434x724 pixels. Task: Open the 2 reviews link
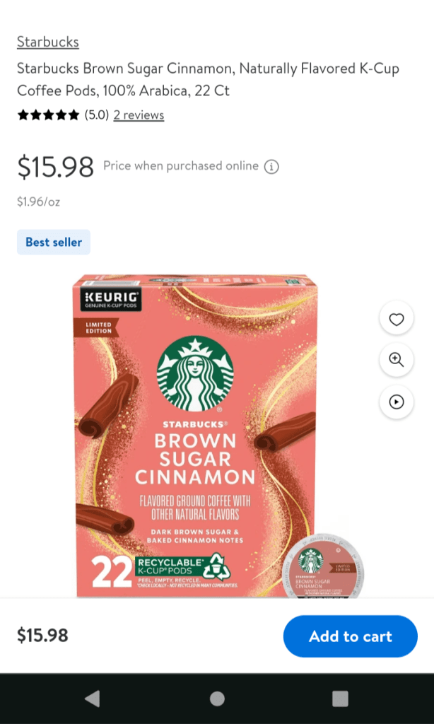[139, 115]
